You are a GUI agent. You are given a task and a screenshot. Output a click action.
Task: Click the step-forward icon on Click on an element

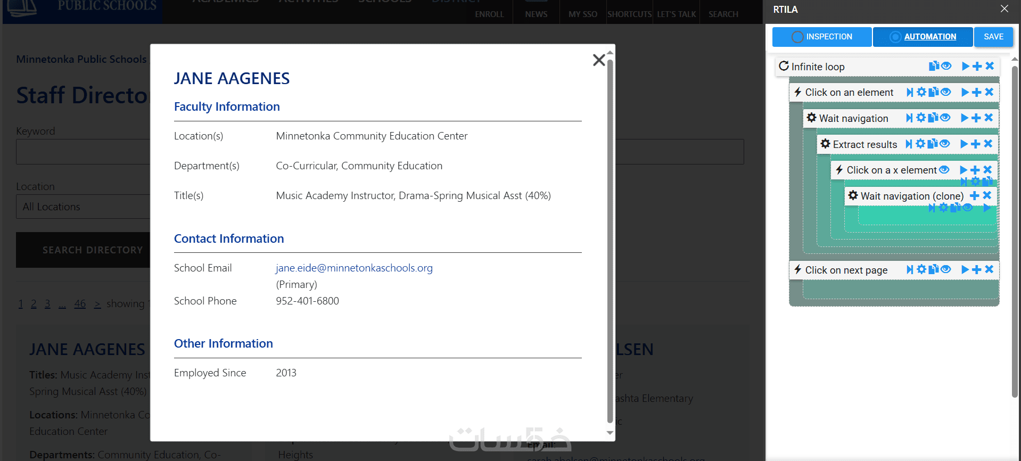click(910, 92)
